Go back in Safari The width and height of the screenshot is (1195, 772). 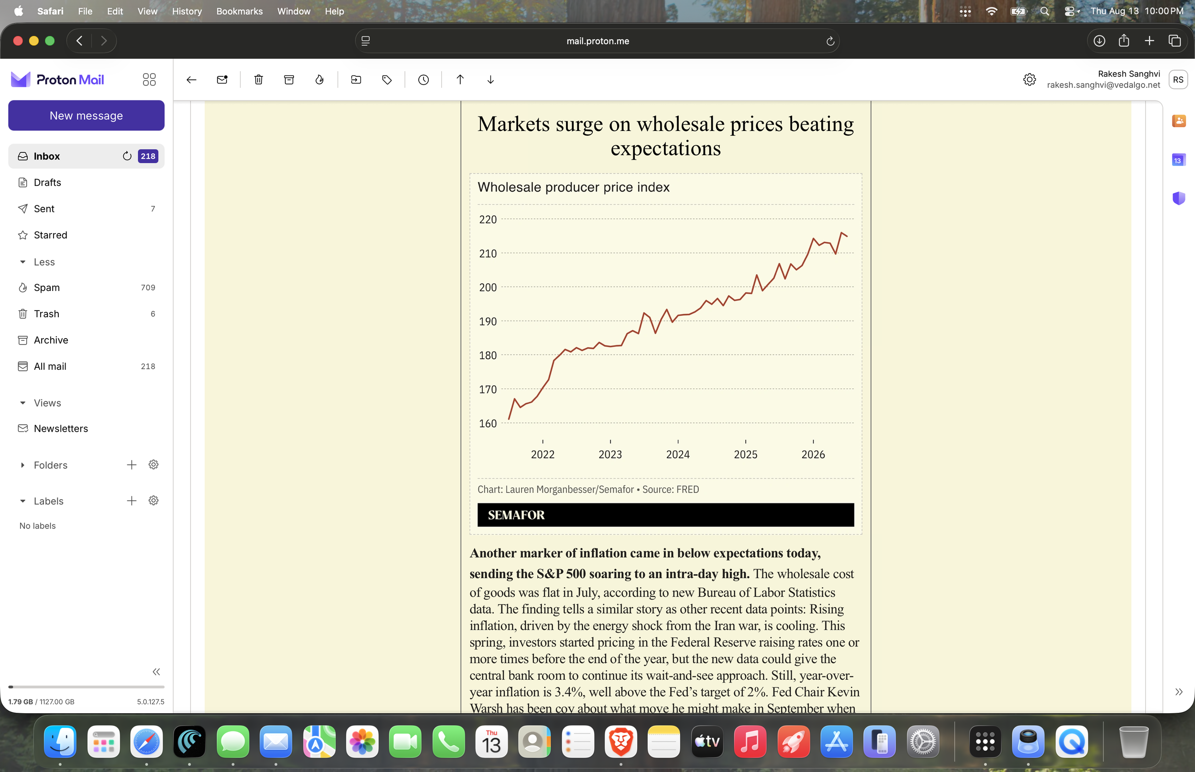tap(79, 41)
